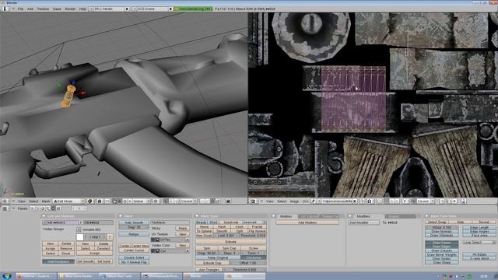Click the lock icon in UV header

point(464,201)
